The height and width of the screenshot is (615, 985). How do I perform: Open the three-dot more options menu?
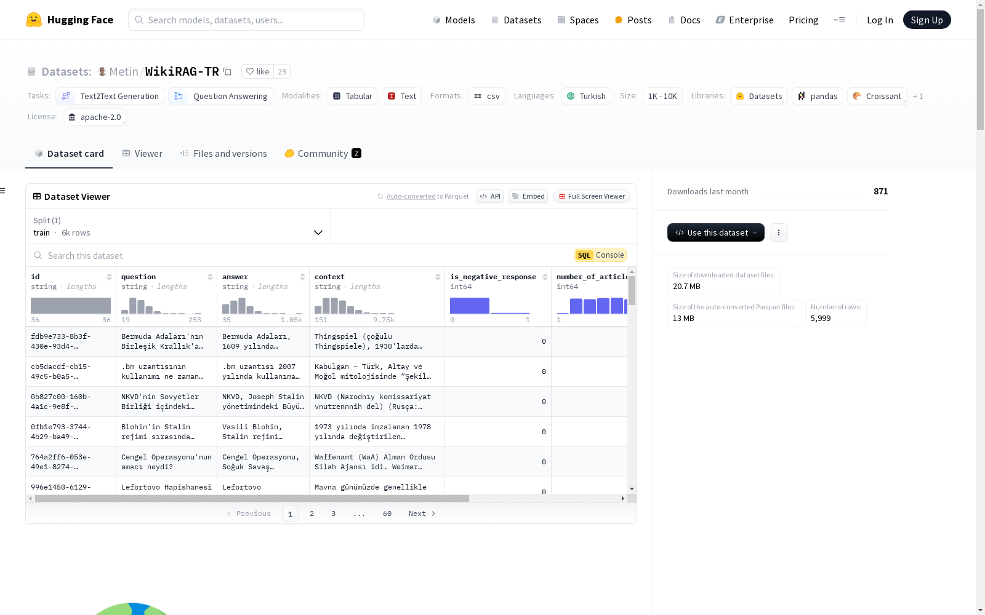point(779,232)
